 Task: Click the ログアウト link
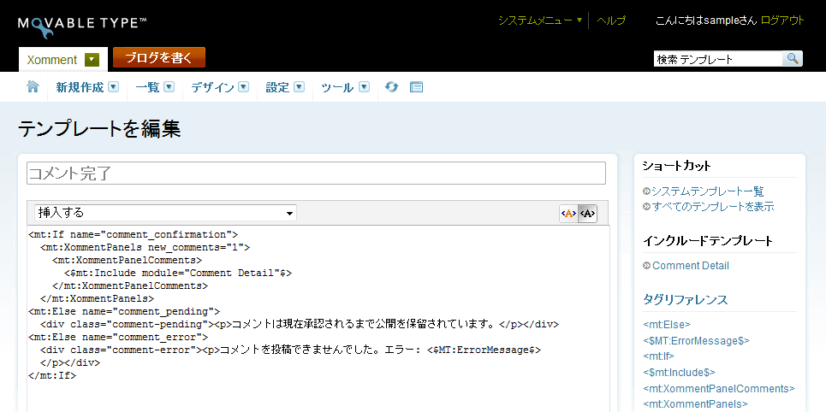[782, 21]
